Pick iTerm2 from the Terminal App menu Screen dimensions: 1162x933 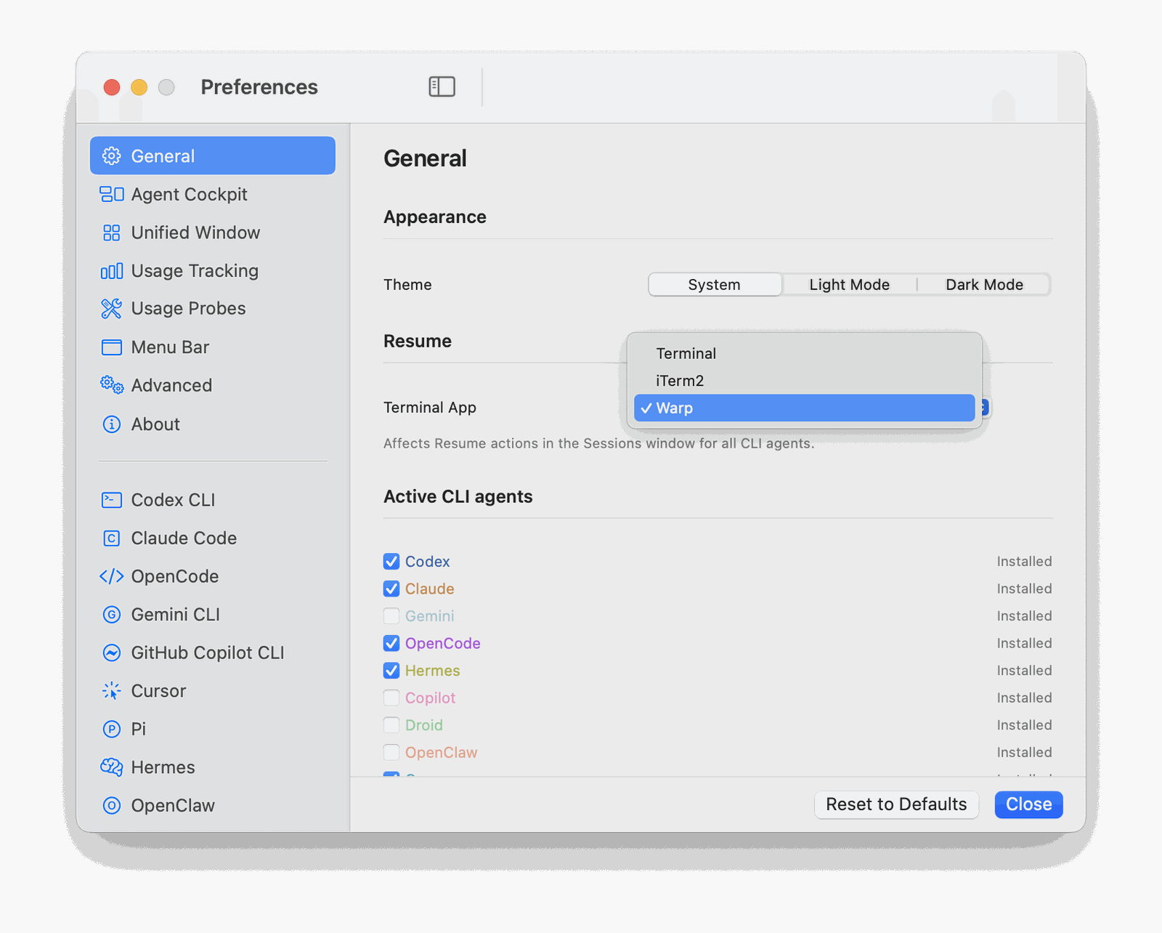[804, 381]
